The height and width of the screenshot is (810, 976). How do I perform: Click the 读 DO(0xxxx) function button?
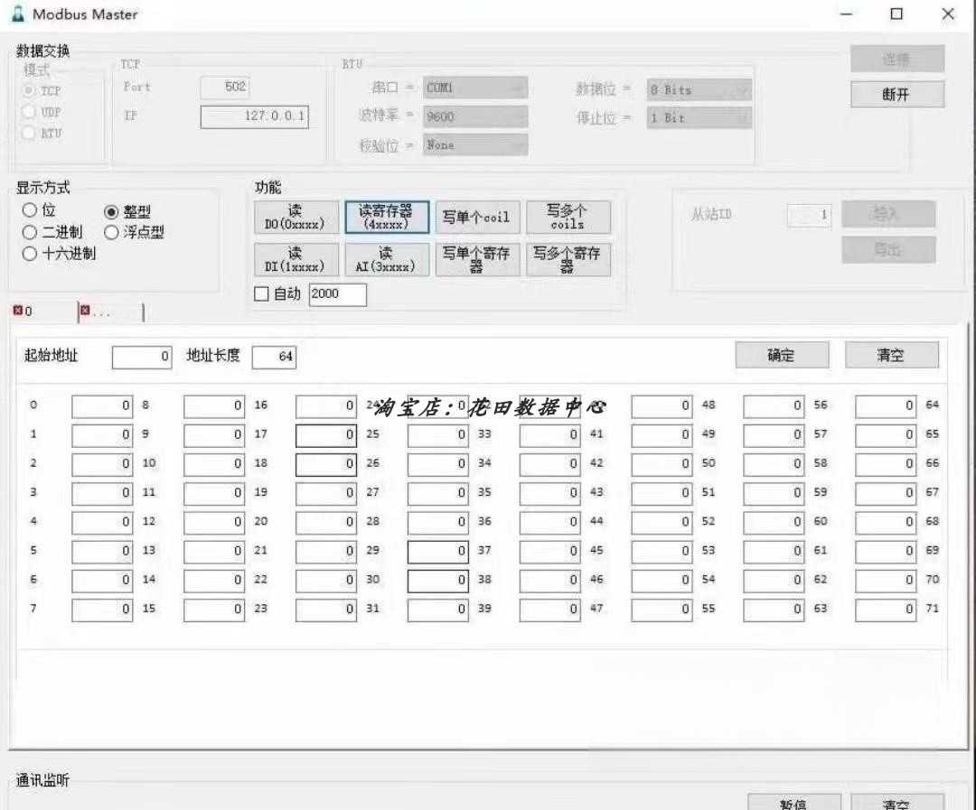click(x=296, y=217)
